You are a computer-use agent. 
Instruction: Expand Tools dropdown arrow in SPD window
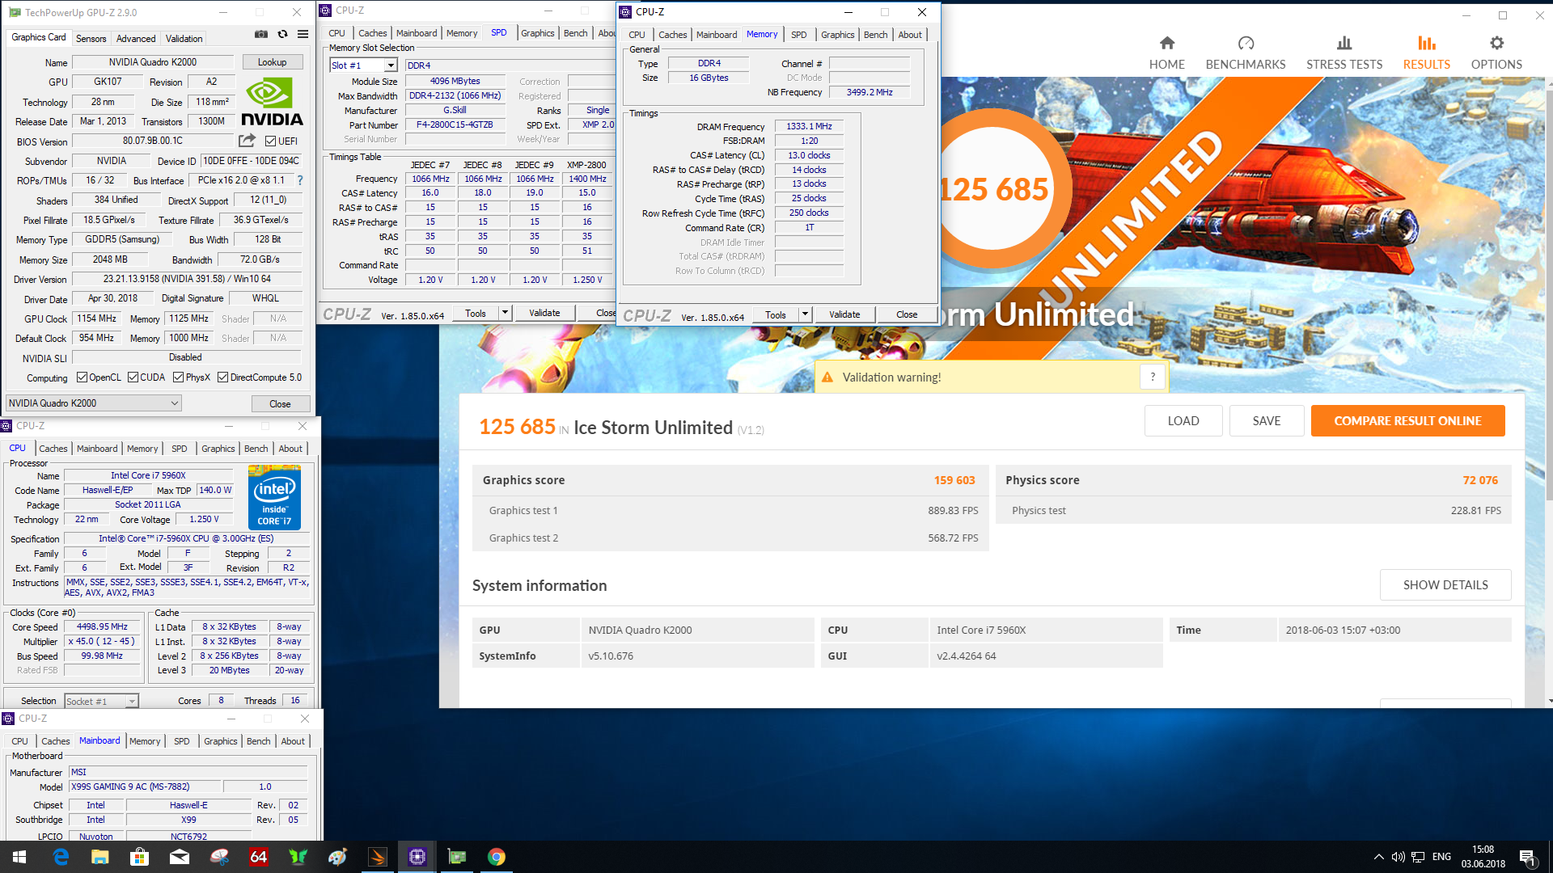(505, 313)
